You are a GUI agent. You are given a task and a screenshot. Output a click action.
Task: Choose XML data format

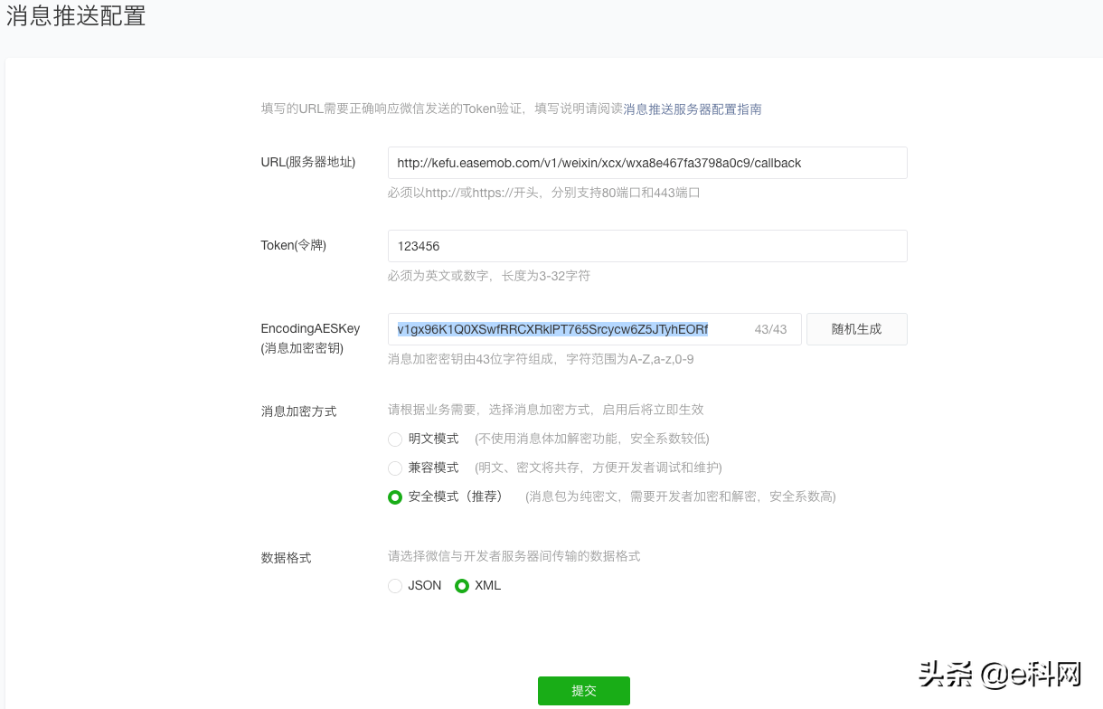tap(462, 586)
